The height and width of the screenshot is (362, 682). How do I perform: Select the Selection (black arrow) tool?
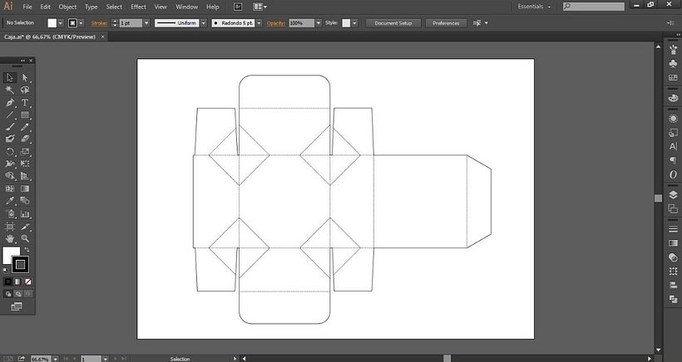point(10,77)
